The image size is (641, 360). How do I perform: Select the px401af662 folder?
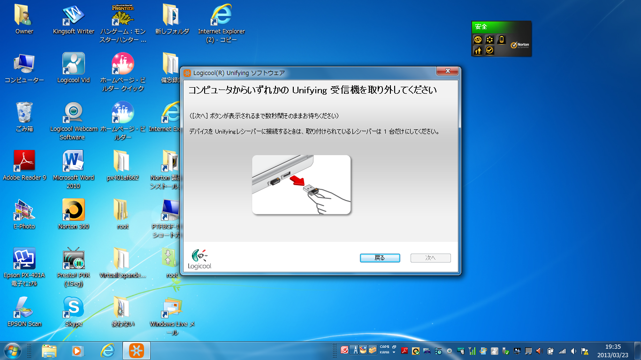[123, 166]
